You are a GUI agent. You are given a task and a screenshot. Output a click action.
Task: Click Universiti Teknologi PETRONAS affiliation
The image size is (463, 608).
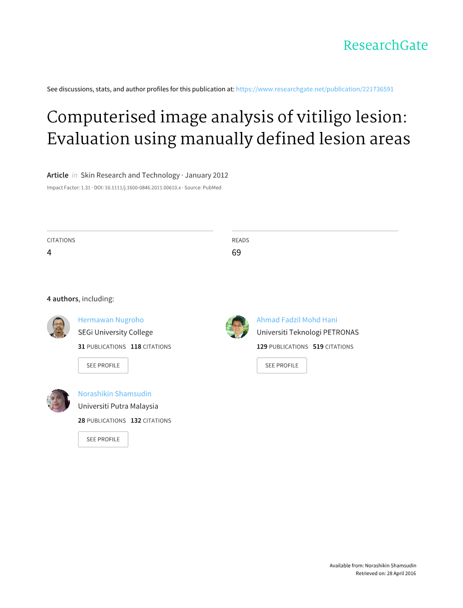coord(308,332)
